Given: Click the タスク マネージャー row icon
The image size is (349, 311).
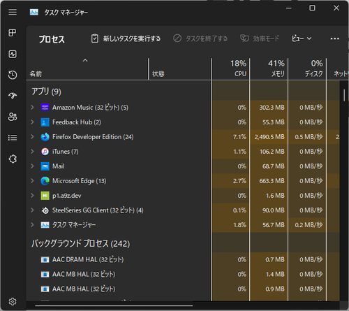Looking at the screenshot, I should 45,225.
